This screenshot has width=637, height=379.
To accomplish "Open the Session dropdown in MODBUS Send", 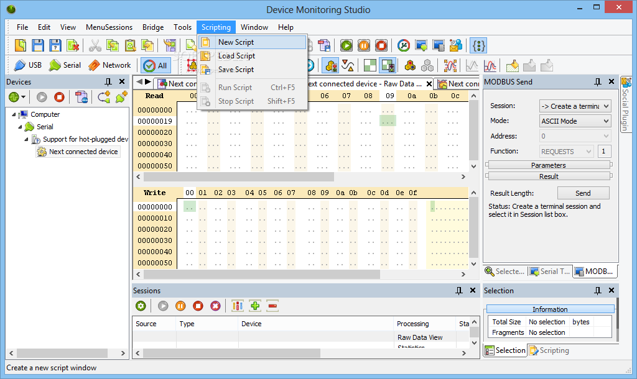I will click(575, 106).
